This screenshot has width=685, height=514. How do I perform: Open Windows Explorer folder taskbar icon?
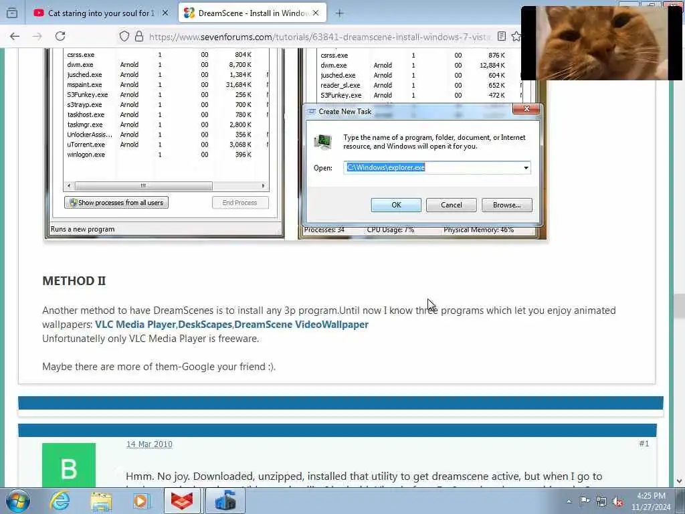[x=102, y=501]
